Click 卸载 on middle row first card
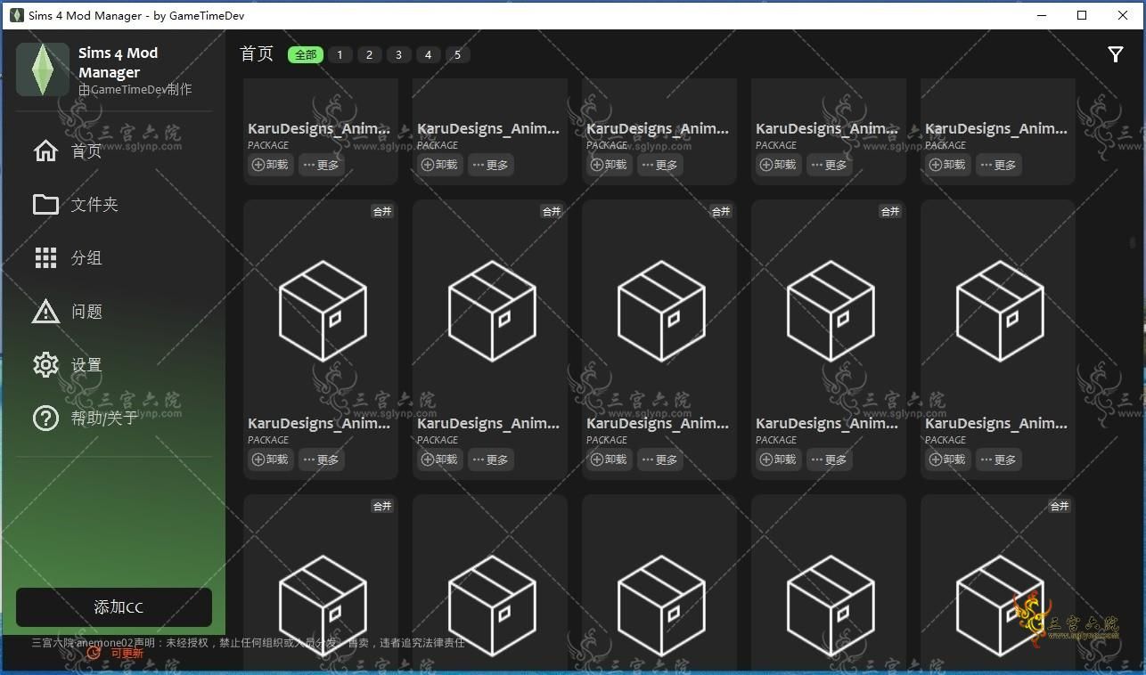Viewport: 1146px width, 675px height. coord(271,459)
